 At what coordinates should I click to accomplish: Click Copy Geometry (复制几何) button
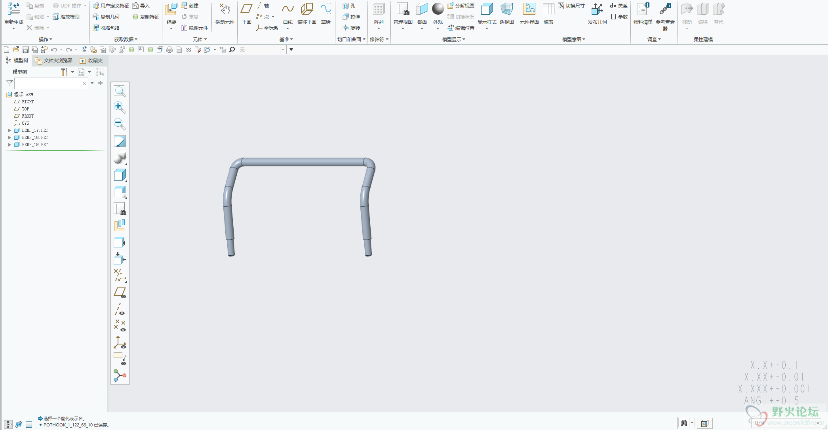click(106, 17)
